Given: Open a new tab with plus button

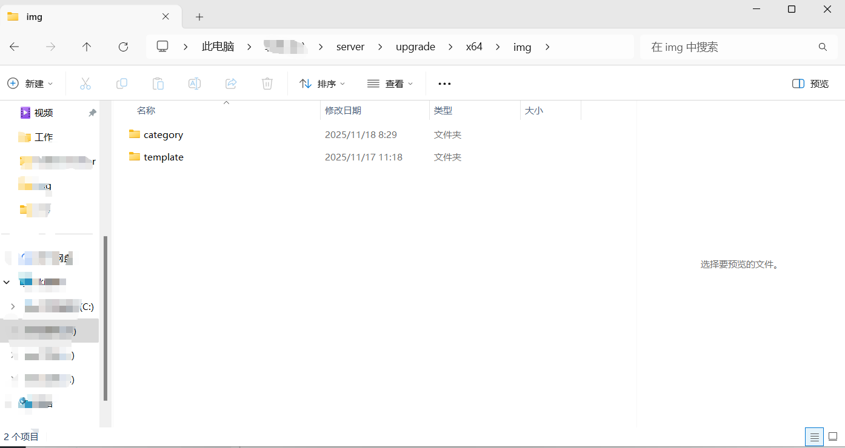Looking at the screenshot, I should coord(199,17).
